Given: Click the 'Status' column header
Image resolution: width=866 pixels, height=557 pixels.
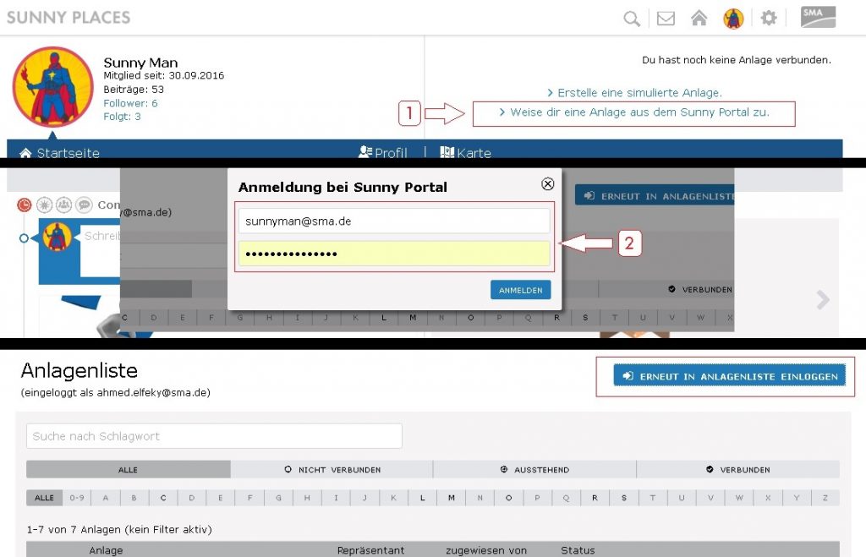Looking at the screenshot, I should (578, 550).
